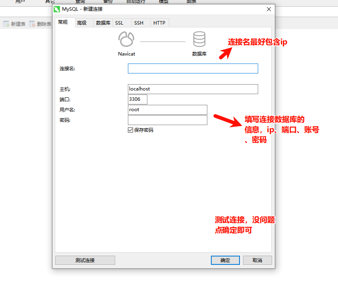
Task: Cancel the dialog with 取消
Action: [x=257, y=260]
